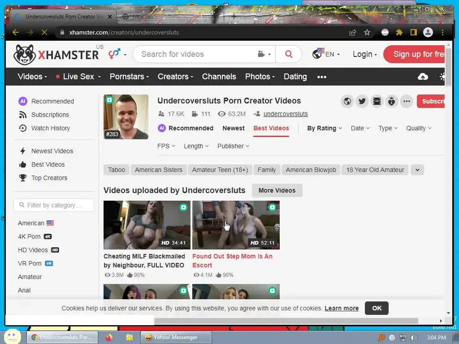Open the Length filter dropdown
The height and width of the screenshot is (344, 459).
pyautogui.click(x=196, y=146)
